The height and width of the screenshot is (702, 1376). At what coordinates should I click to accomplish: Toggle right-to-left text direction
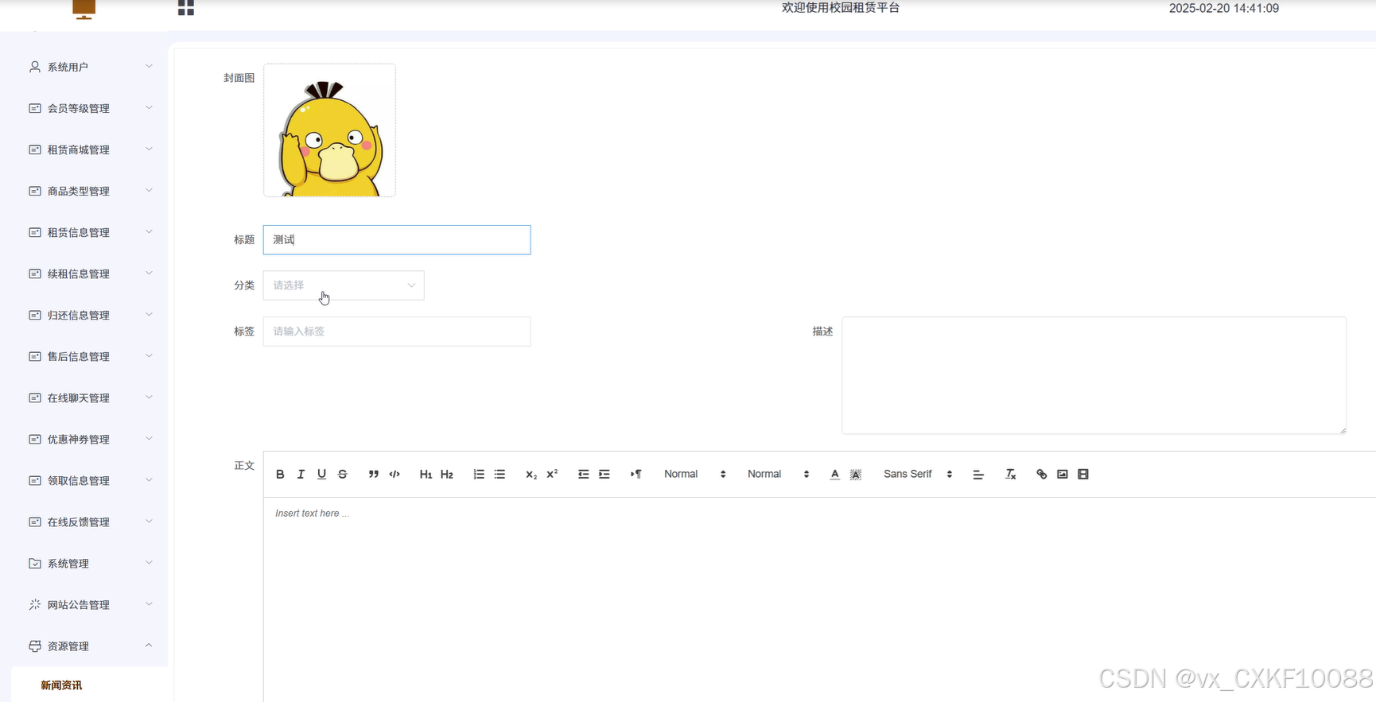(x=636, y=474)
